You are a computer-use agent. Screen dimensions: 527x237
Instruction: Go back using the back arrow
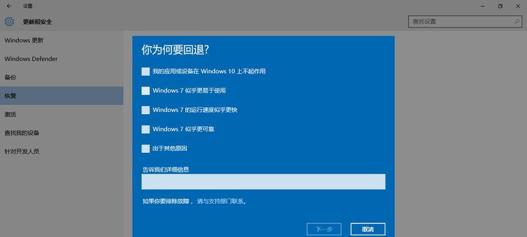pos(9,6)
